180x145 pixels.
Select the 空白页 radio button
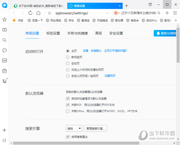[x=68, y=64]
